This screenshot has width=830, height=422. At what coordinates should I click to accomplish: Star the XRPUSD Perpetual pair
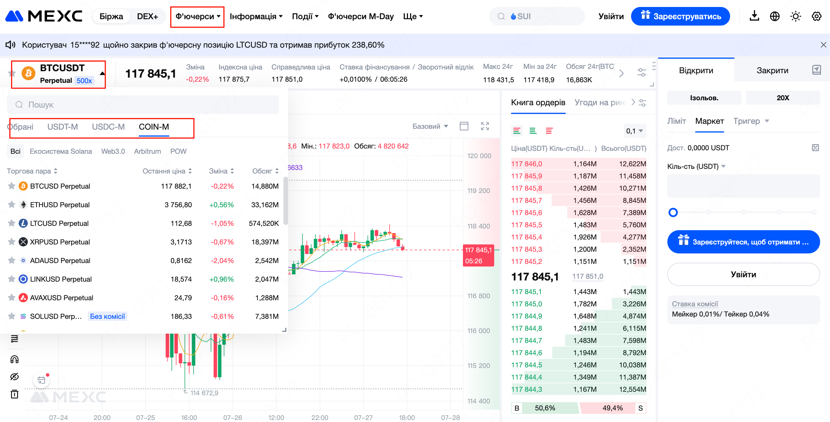[x=12, y=242]
